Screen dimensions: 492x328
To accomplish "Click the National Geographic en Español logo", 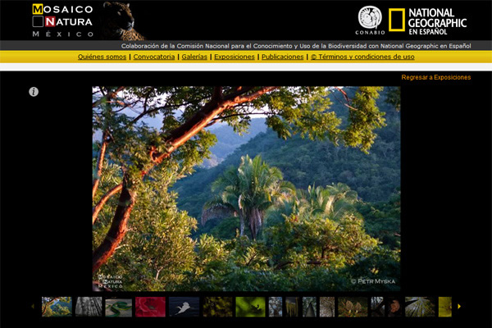I will [427, 20].
